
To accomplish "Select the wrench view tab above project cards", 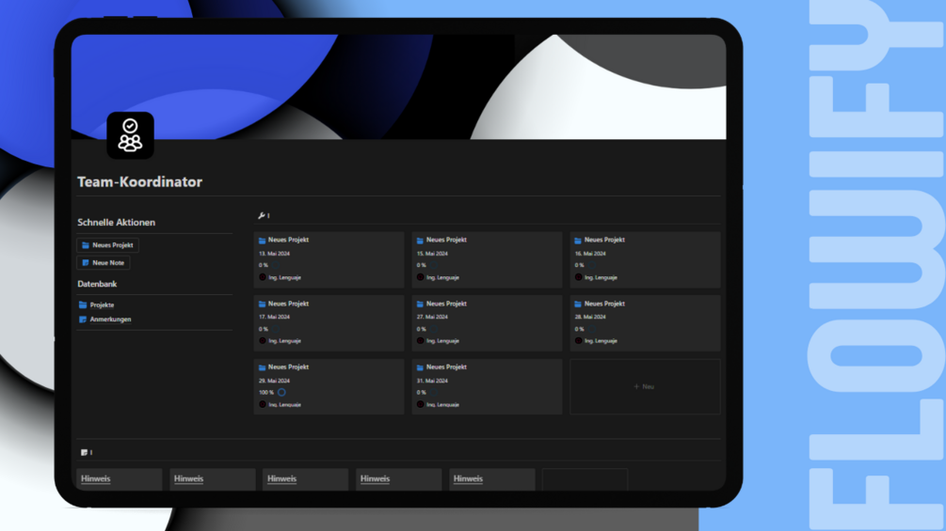I will coord(264,215).
